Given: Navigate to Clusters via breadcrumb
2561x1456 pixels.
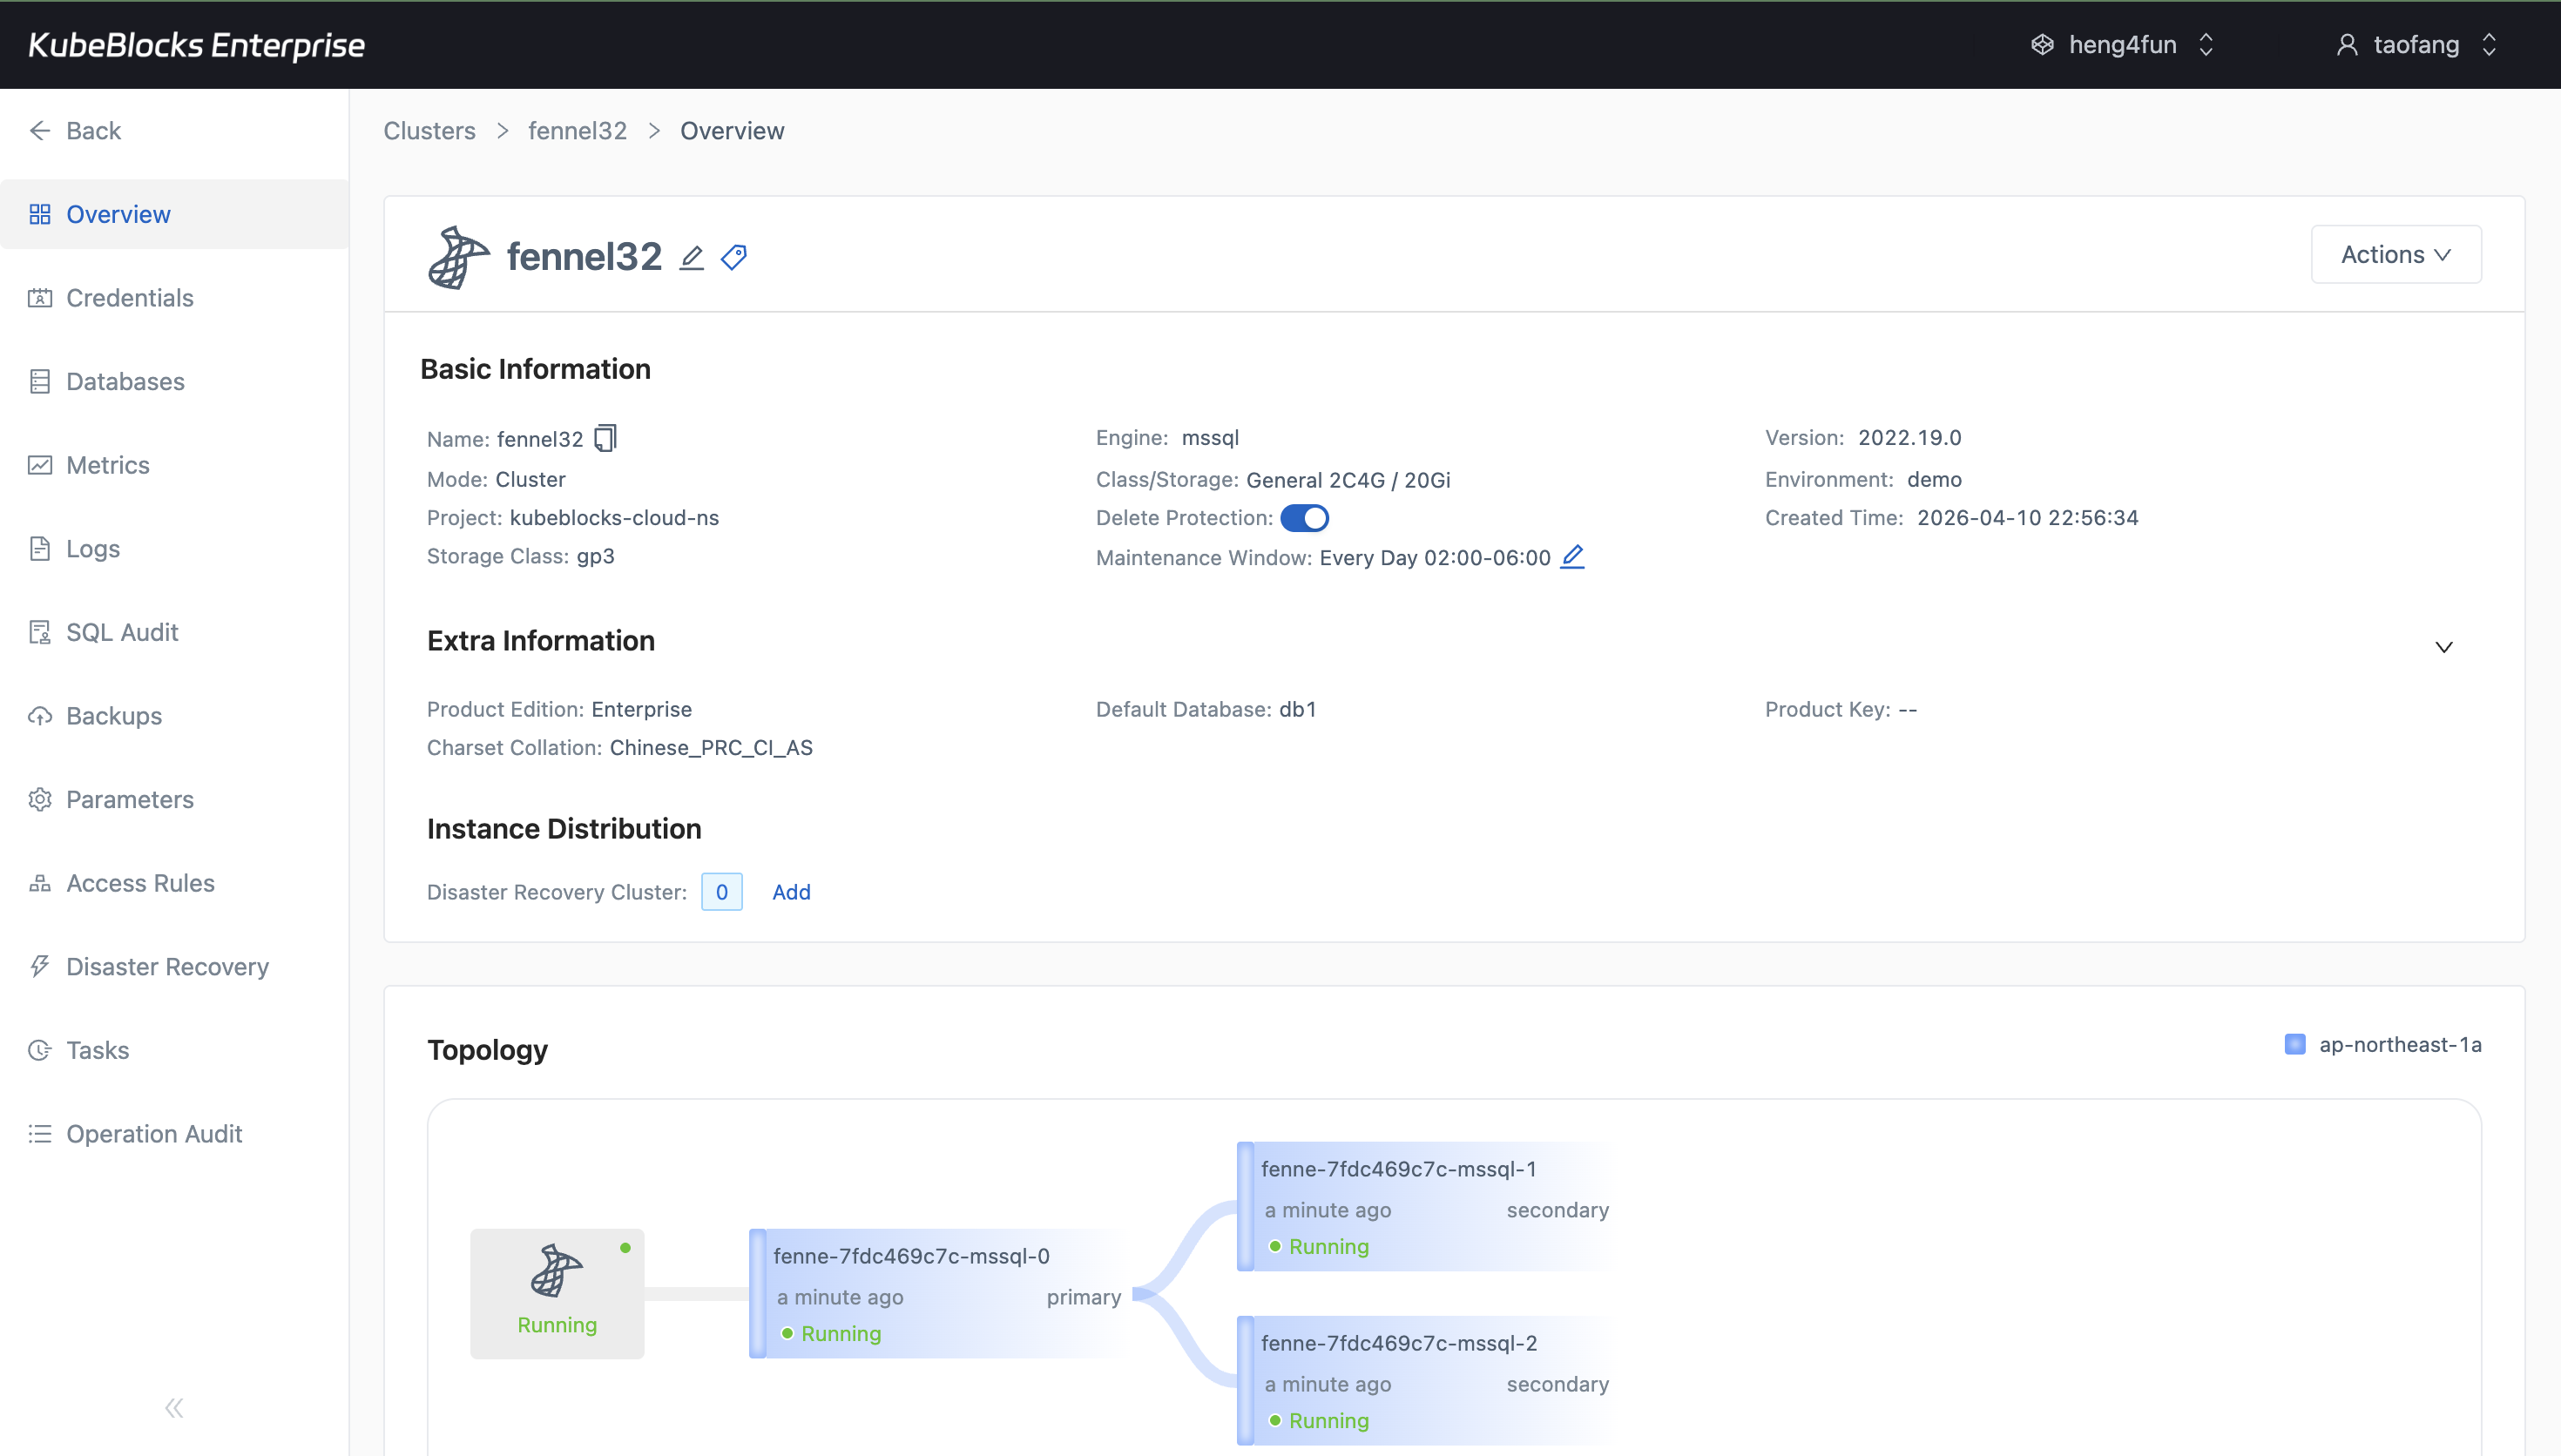Looking at the screenshot, I should tap(428, 130).
